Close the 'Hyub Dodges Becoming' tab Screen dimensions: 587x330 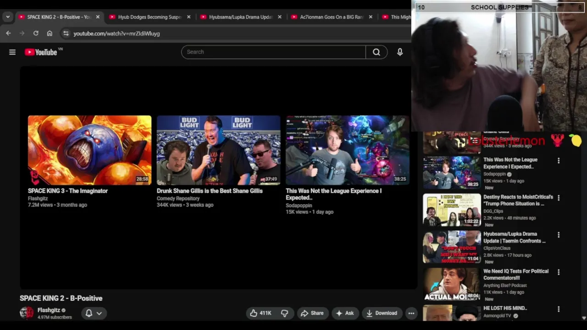(188, 17)
